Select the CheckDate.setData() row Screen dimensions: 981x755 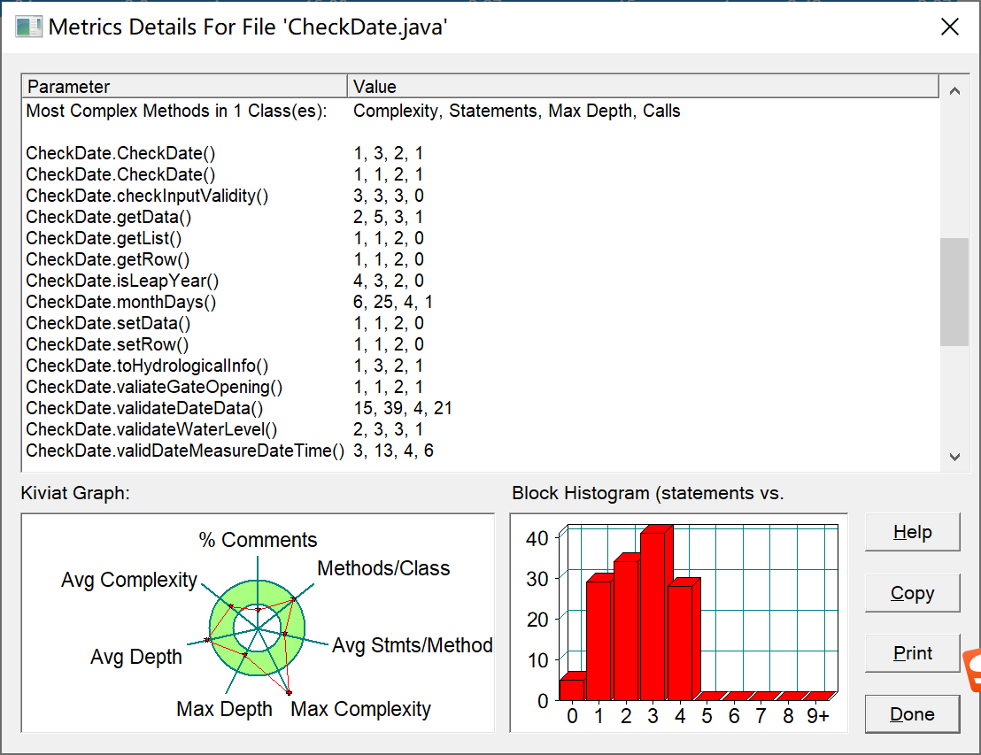pos(481,323)
